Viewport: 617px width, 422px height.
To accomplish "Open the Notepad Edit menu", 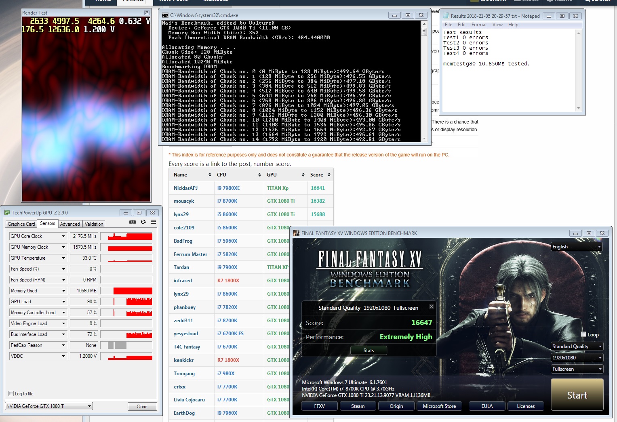I will tap(462, 25).
